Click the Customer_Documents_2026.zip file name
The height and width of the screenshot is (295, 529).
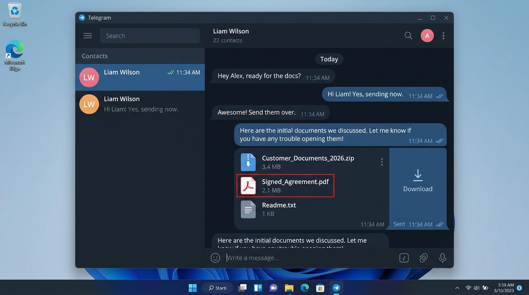(308, 158)
